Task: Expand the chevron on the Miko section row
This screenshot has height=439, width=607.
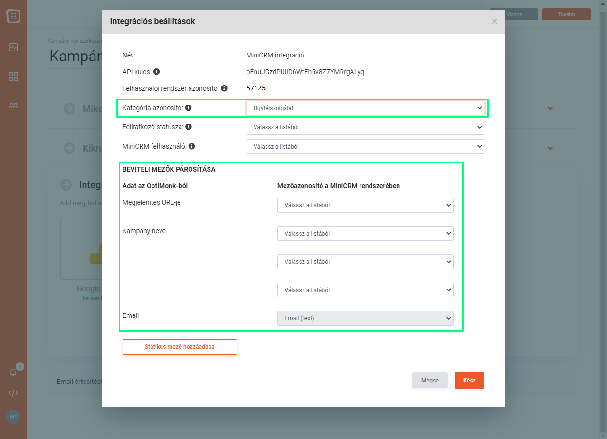Action: (x=550, y=108)
